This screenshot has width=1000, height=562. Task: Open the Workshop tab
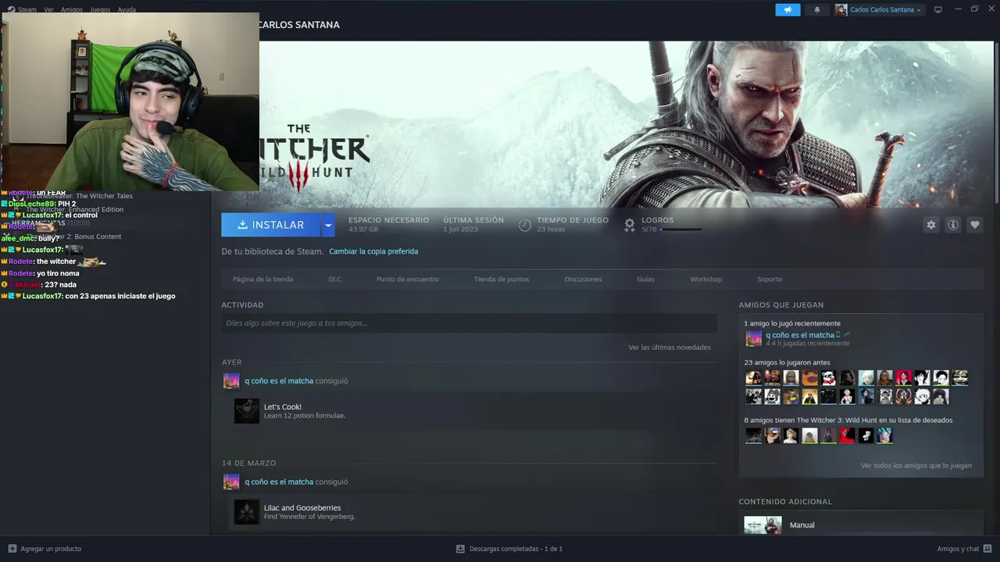coord(705,279)
